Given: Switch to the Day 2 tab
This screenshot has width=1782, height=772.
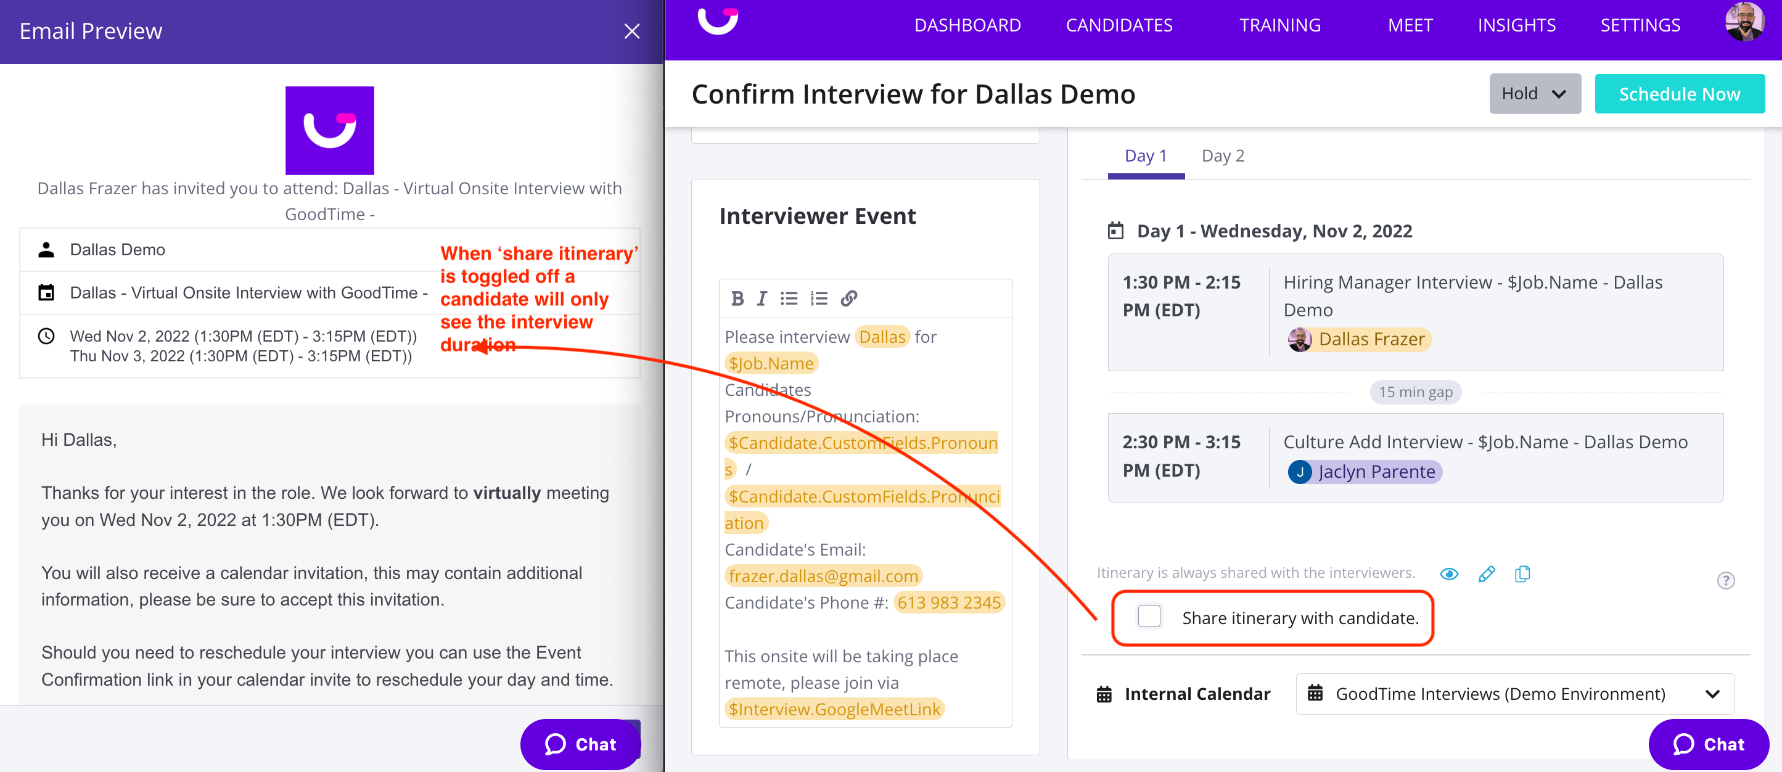Looking at the screenshot, I should 1222,155.
